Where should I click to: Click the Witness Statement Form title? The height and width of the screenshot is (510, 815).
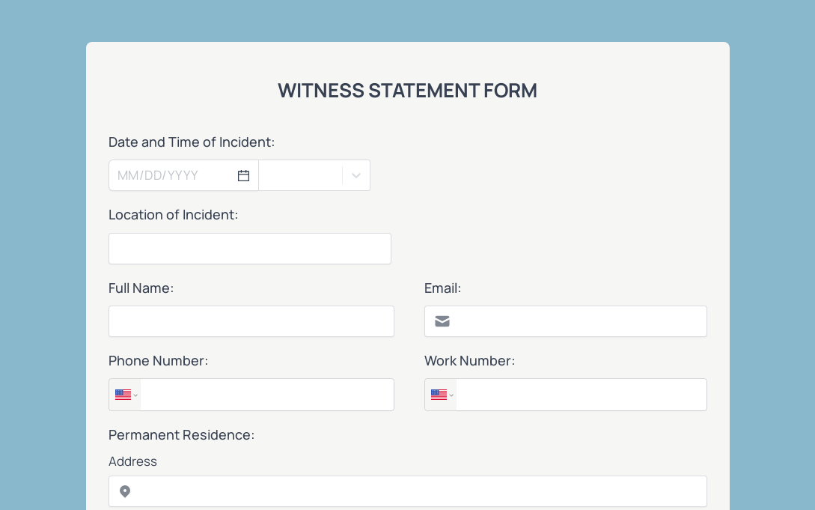(x=407, y=91)
